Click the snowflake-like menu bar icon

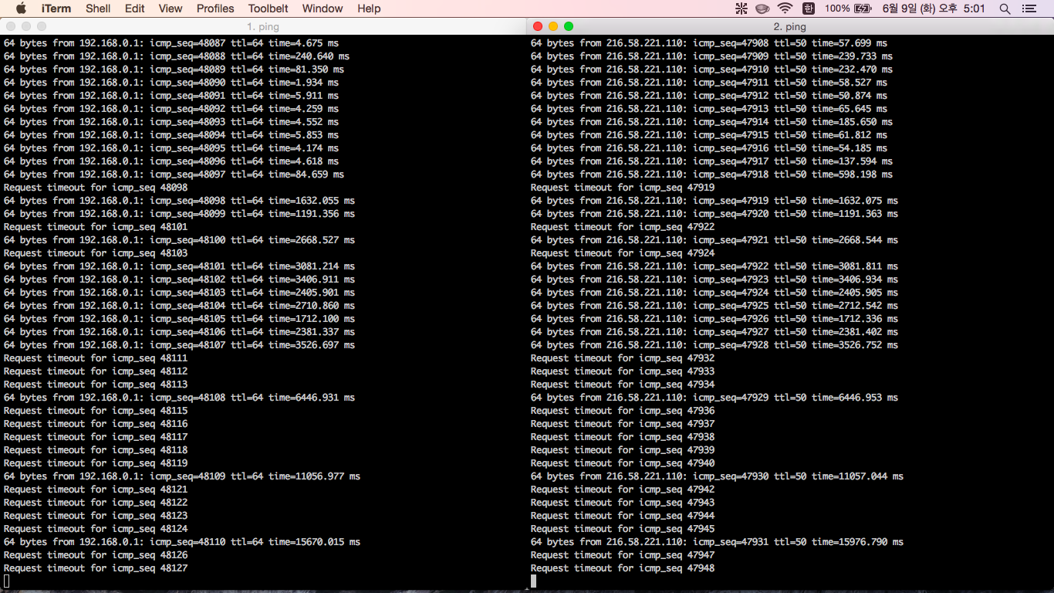(741, 8)
